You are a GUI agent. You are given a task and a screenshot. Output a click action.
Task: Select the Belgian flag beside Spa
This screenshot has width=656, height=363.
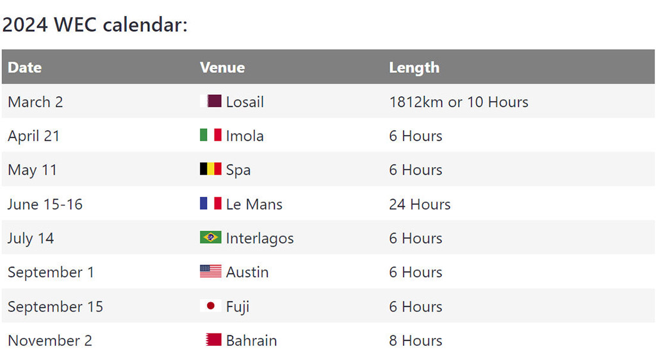tap(210, 169)
